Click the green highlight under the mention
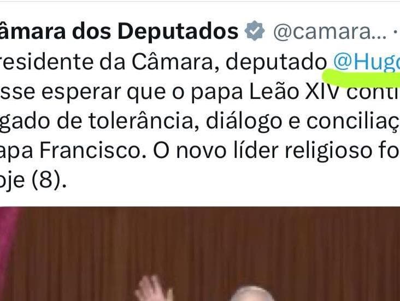The width and height of the screenshot is (400, 301). pos(362,77)
